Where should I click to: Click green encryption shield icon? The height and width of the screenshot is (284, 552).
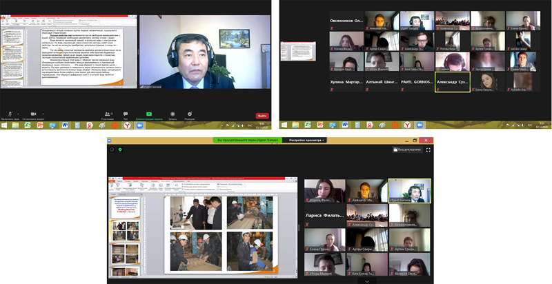click(x=120, y=150)
